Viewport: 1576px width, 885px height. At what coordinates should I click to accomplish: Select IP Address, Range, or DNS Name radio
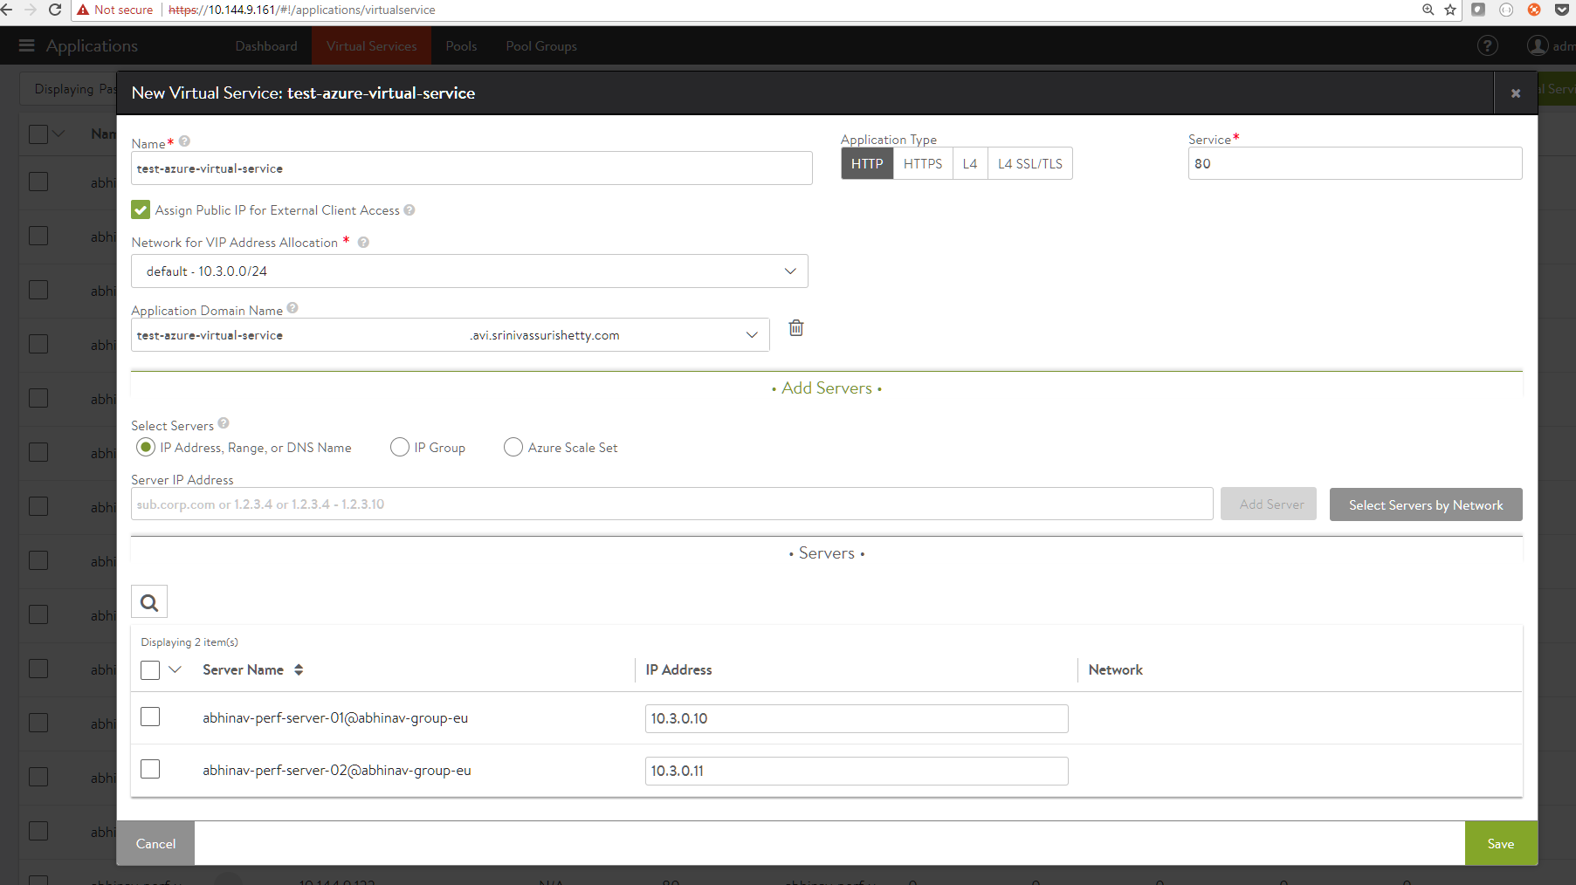[x=146, y=447]
